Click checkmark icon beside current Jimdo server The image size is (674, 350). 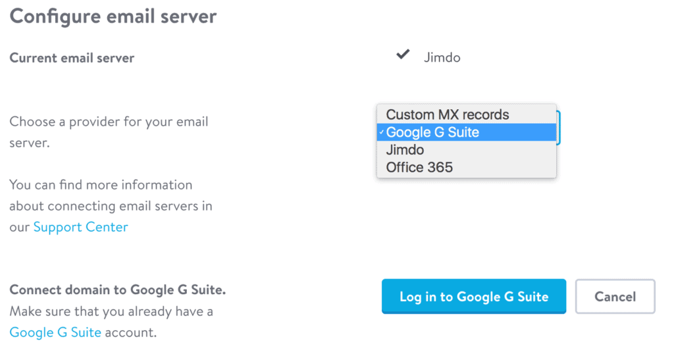click(403, 55)
